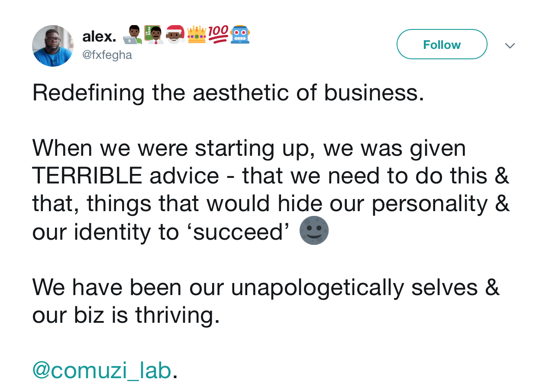Open the @fxfegha handle profile
The height and width of the screenshot is (392, 549).
coord(107,55)
